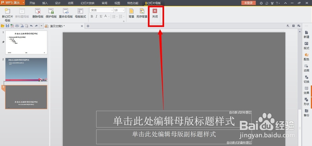Open the 母版版式 master layout tool

(x=80, y=13)
